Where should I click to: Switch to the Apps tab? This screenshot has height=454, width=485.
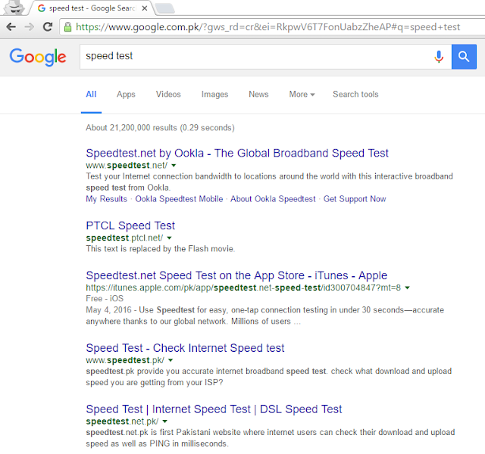point(126,94)
